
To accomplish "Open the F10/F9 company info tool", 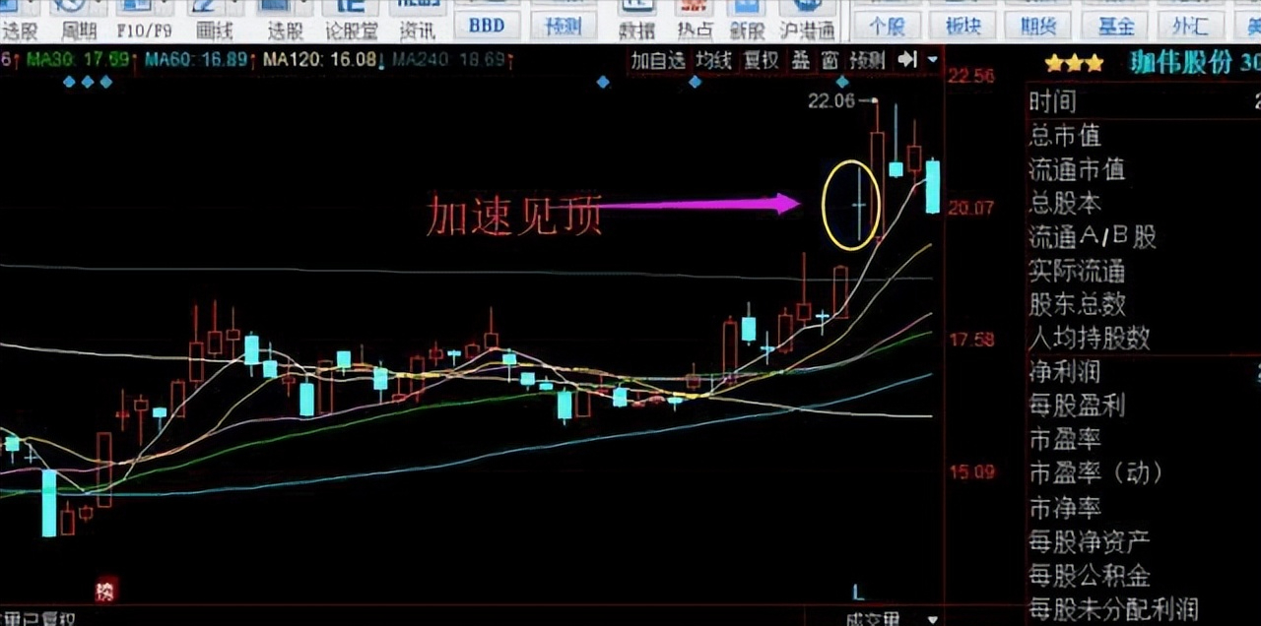I will [144, 20].
